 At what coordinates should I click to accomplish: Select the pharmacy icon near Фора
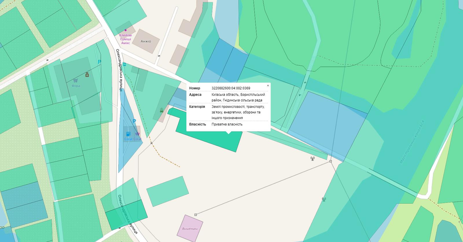point(87,75)
